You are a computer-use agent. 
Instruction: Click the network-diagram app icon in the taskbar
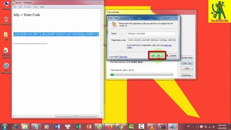67,127
